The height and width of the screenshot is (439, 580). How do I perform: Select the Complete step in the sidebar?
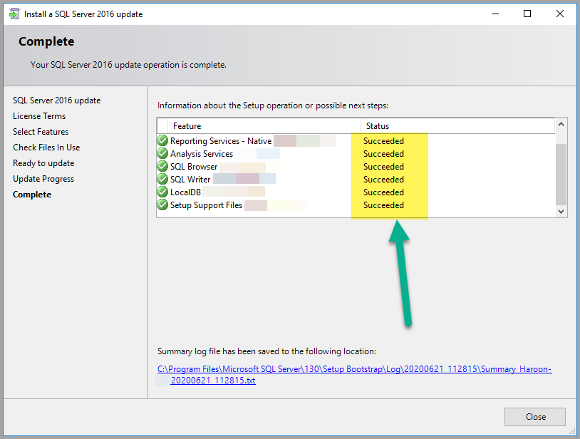tap(32, 195)
